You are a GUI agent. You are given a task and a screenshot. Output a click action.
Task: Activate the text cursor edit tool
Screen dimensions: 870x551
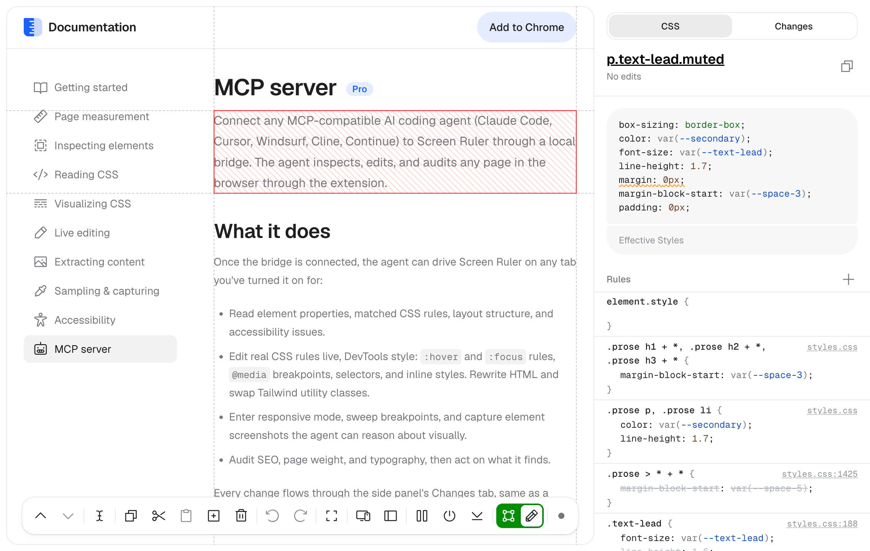(x=100, y=516)
